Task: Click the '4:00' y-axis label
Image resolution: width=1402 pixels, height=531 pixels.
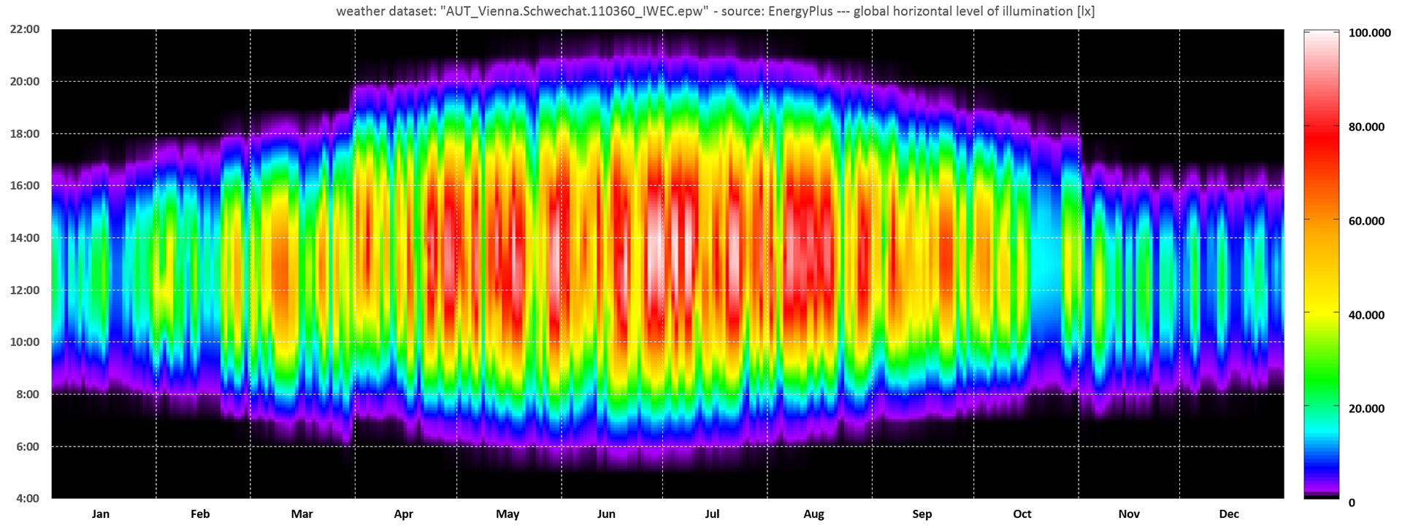Action: point(28,499)
